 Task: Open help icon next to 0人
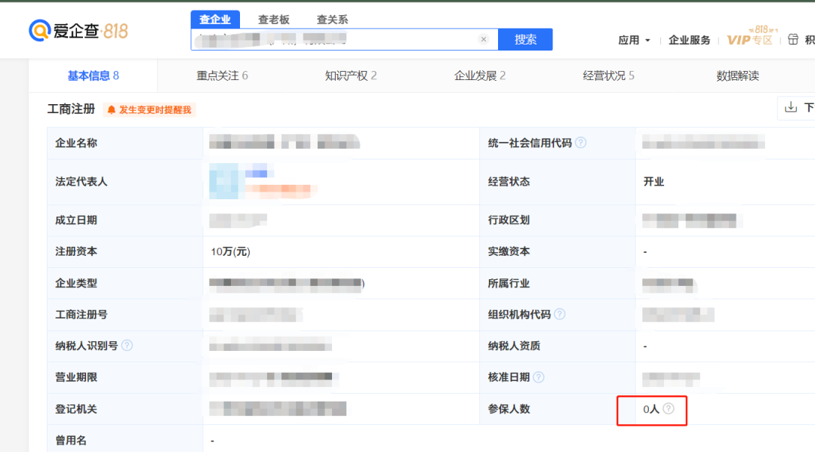[669, 409]
